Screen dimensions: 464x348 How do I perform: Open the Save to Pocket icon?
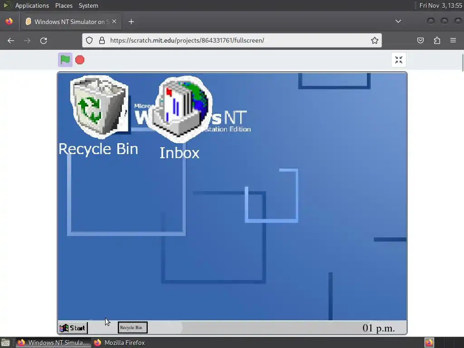tap(420, 40)
